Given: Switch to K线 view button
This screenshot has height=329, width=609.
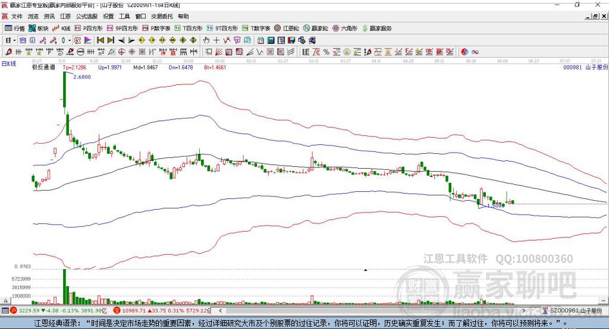Looking at the screenshot, I should (61, 29).
